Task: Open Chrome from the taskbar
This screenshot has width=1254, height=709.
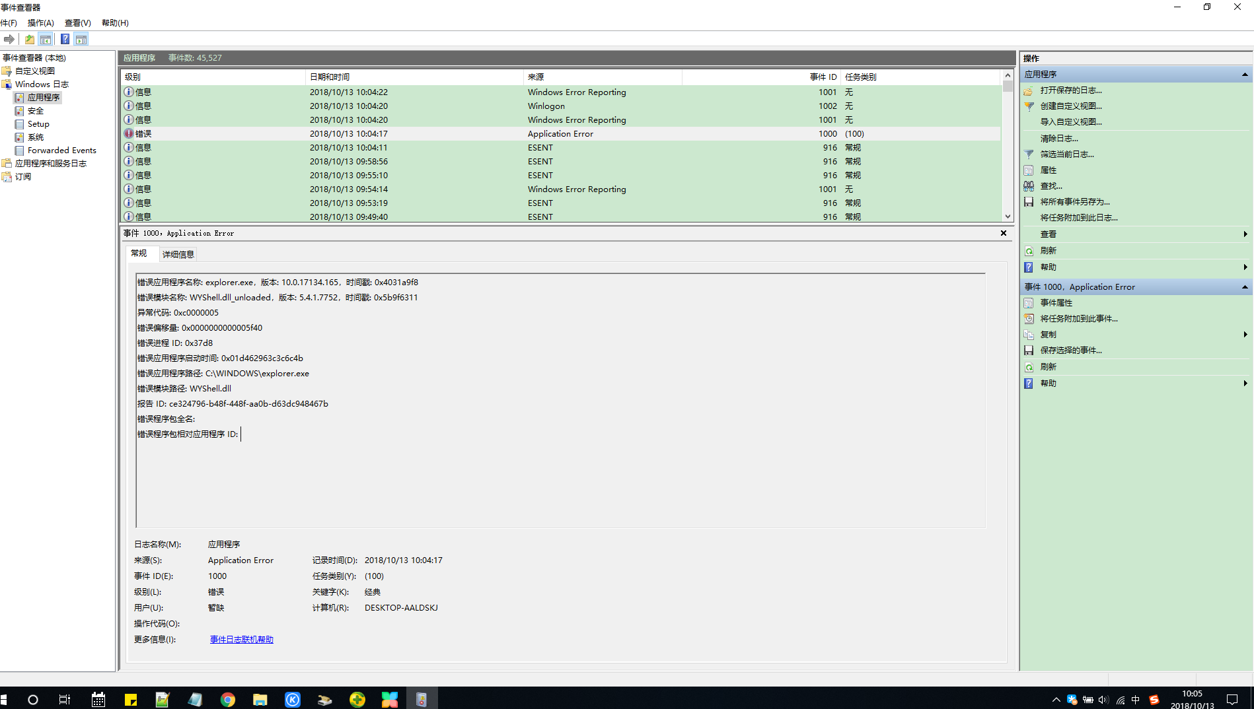Action: coord(228,700)
